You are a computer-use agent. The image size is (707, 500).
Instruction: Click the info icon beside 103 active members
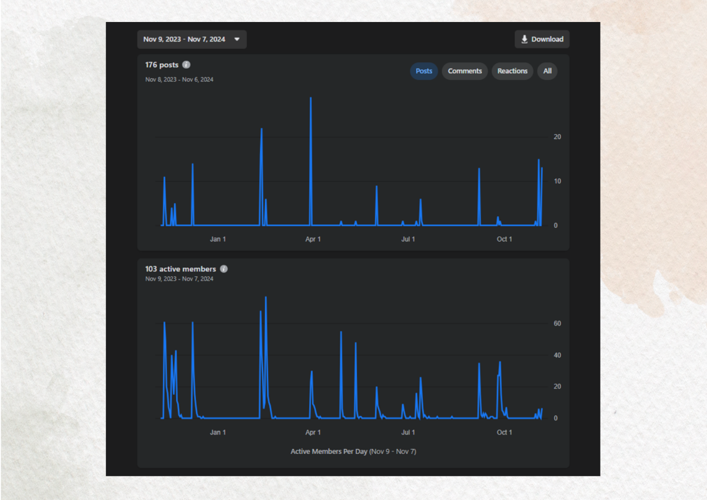[224, 269]
